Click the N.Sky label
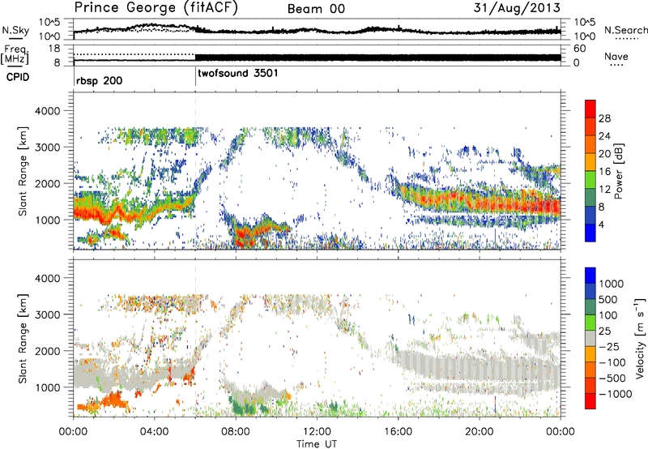 point(15,30)
